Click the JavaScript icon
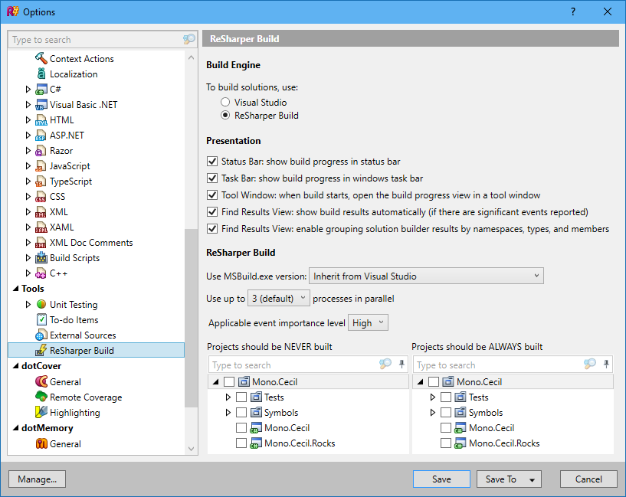Image resolution: width=626 pixels, height=497 pixels. click(41, 166)
